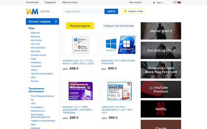This screenshot has height=129, width=207.
Task: Open Nintendo Switch category
Action: 38,55
